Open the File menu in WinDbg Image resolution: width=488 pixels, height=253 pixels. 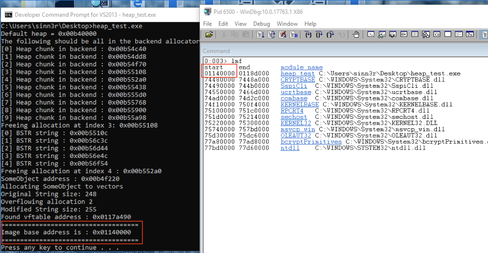pyautogui.click(x=207, y=24)
